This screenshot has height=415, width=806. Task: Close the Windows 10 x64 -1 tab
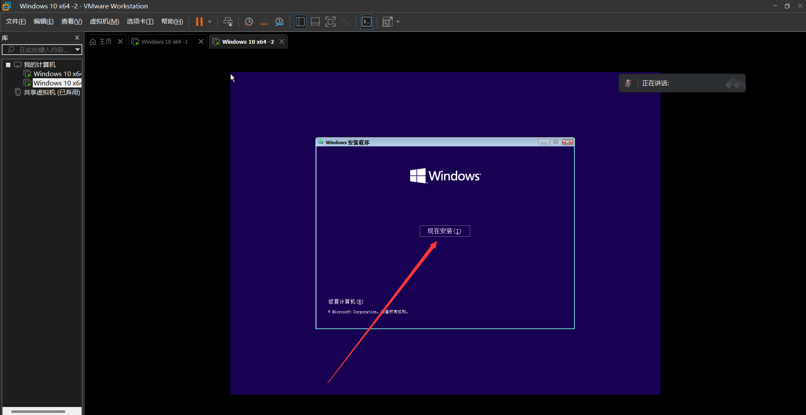201,41
